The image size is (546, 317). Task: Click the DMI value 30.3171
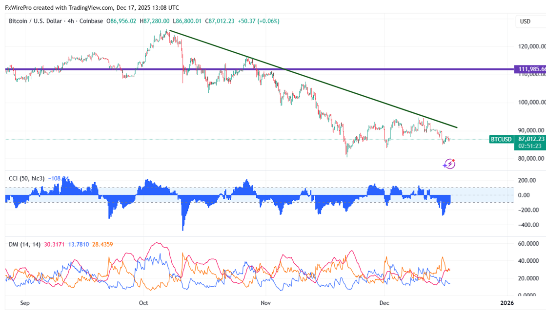point(54,244)
